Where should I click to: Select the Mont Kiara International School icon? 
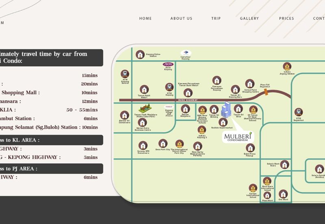pos(267,181)
